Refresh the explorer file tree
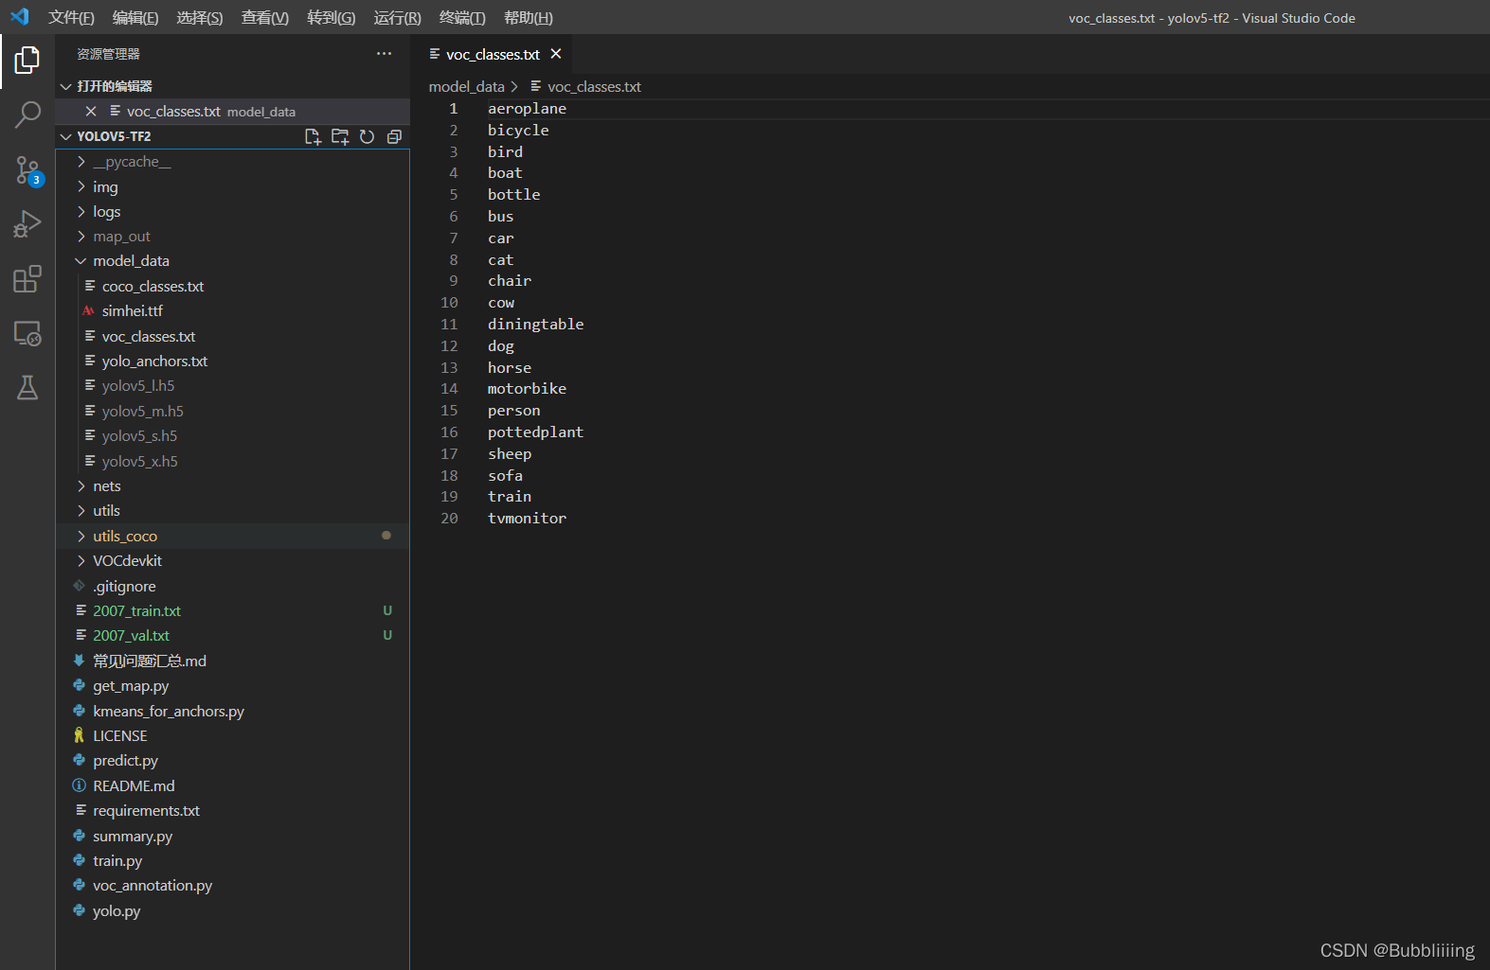The image size is (1490, 970). pyautogui.click(x=368, y=136)
